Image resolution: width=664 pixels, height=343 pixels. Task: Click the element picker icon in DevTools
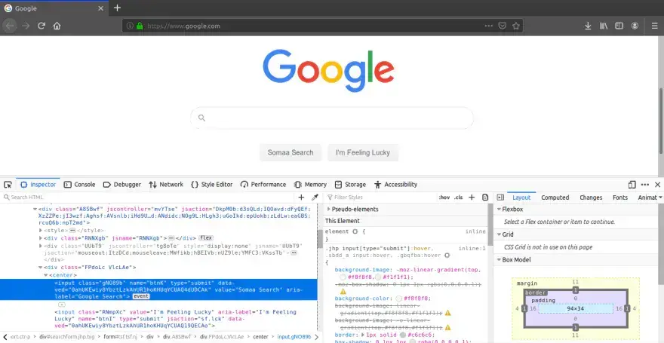tap(8, 184)
